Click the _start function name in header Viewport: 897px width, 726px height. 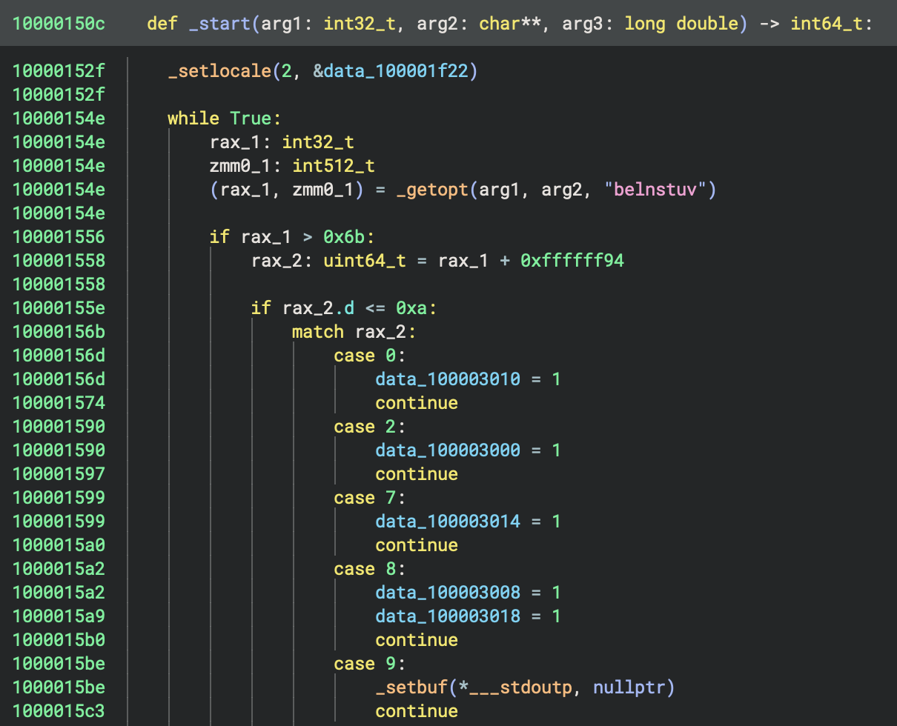coord(219,23)
